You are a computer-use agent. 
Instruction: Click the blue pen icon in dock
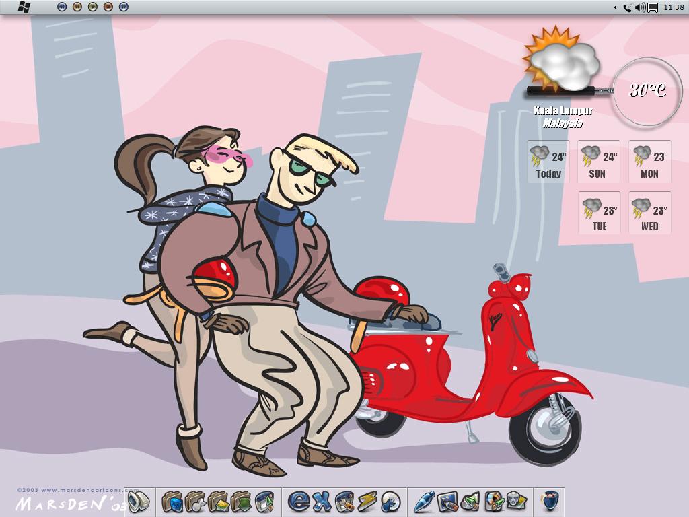pyautogui.click(x=424, y=502)
